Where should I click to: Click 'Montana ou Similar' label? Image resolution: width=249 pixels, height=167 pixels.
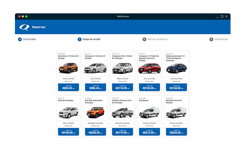(x=122, y=123)
